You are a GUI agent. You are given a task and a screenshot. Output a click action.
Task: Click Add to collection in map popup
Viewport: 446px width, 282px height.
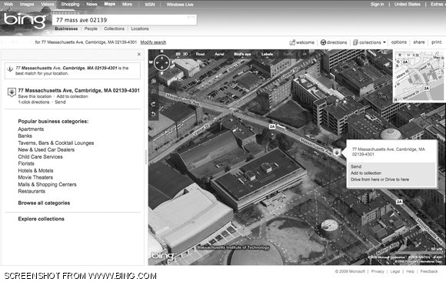[366, 173]
